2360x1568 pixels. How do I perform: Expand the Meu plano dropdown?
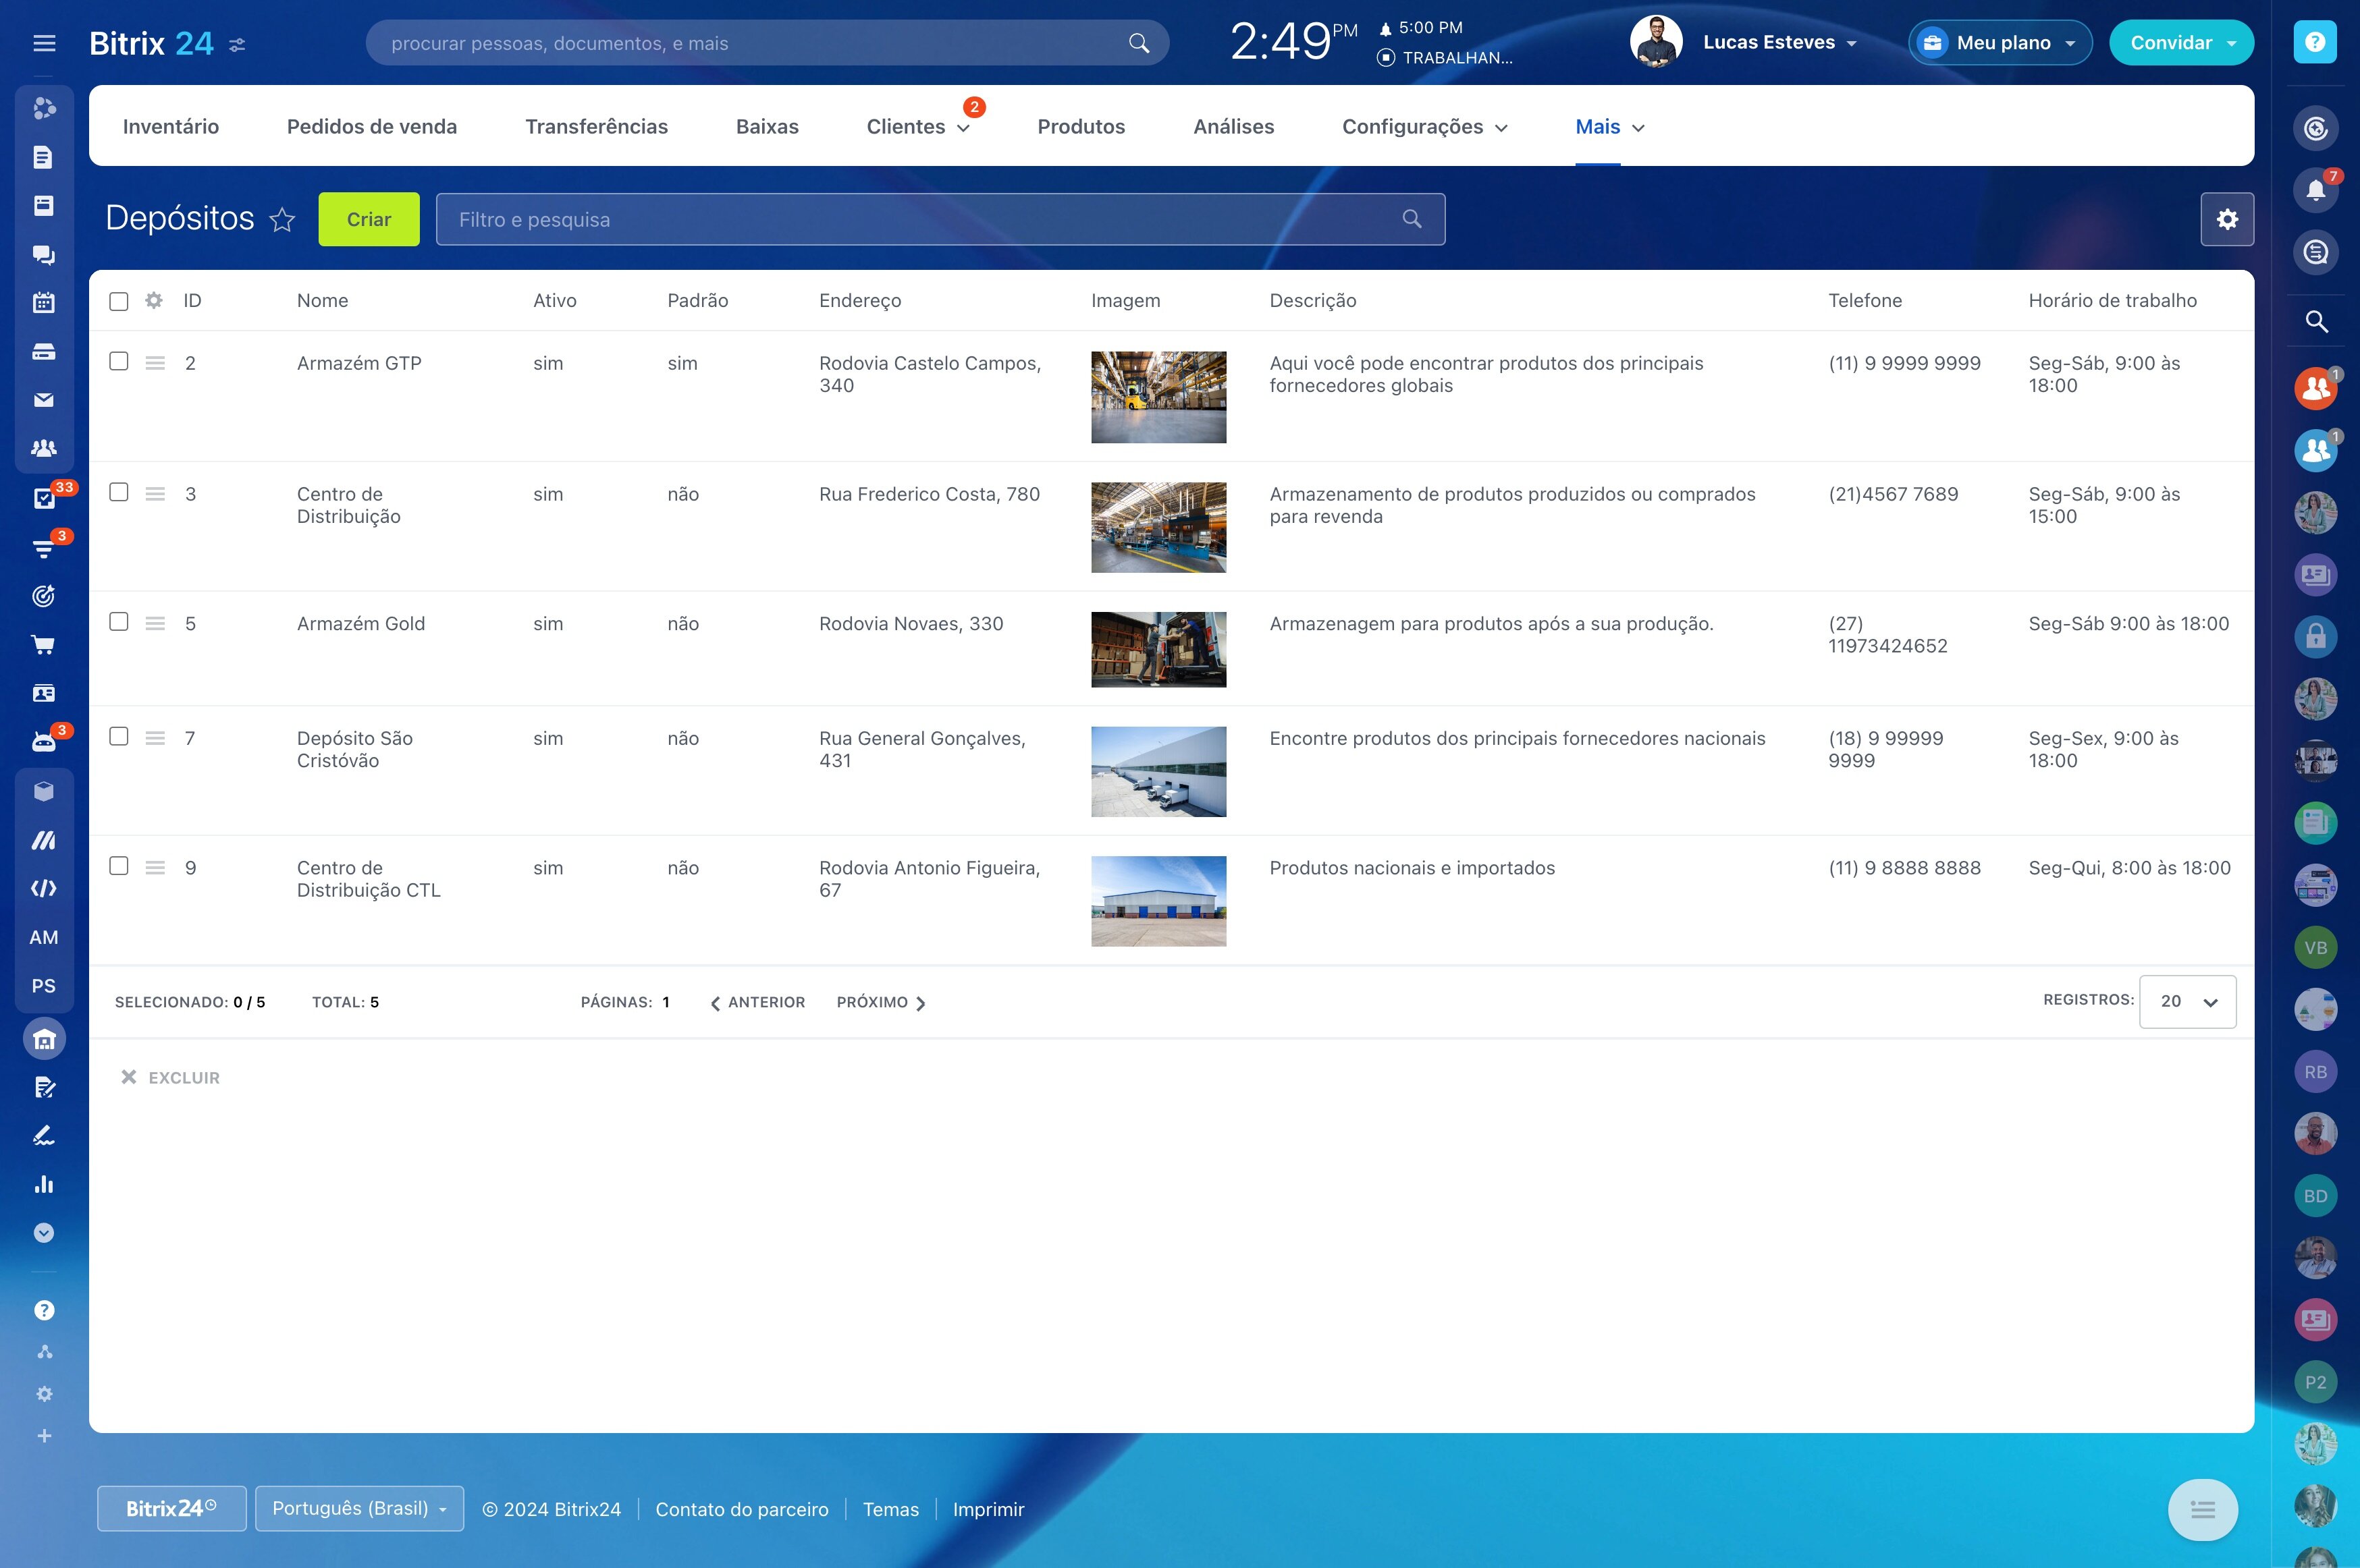pos(2000,43)
